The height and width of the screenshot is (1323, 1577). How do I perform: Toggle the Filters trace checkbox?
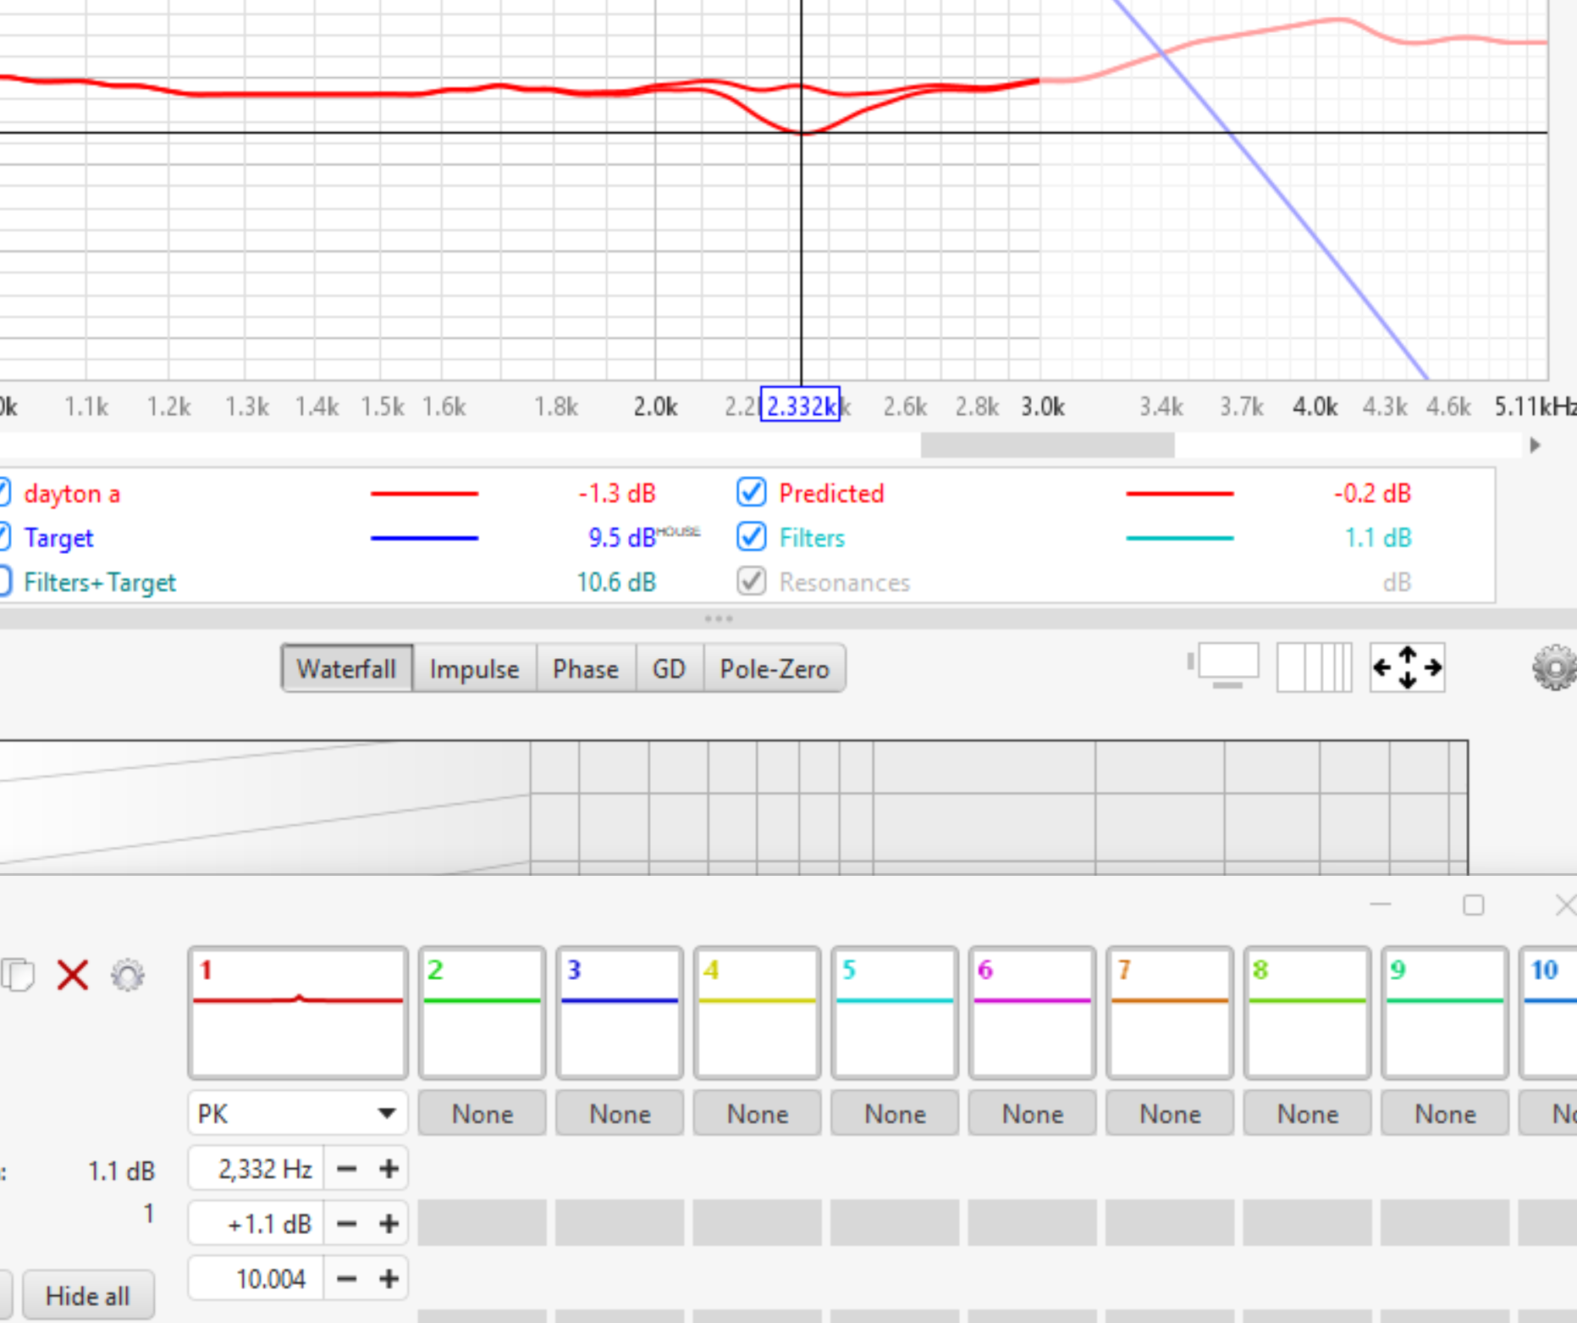click(x=752, y=537)
